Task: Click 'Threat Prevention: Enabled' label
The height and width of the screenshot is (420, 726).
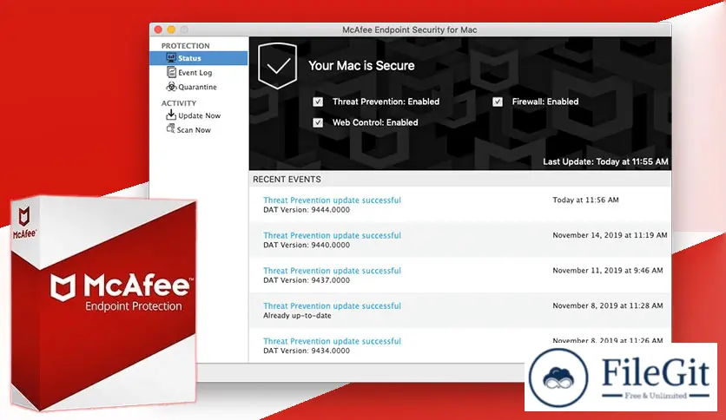Action: point(386,102)
